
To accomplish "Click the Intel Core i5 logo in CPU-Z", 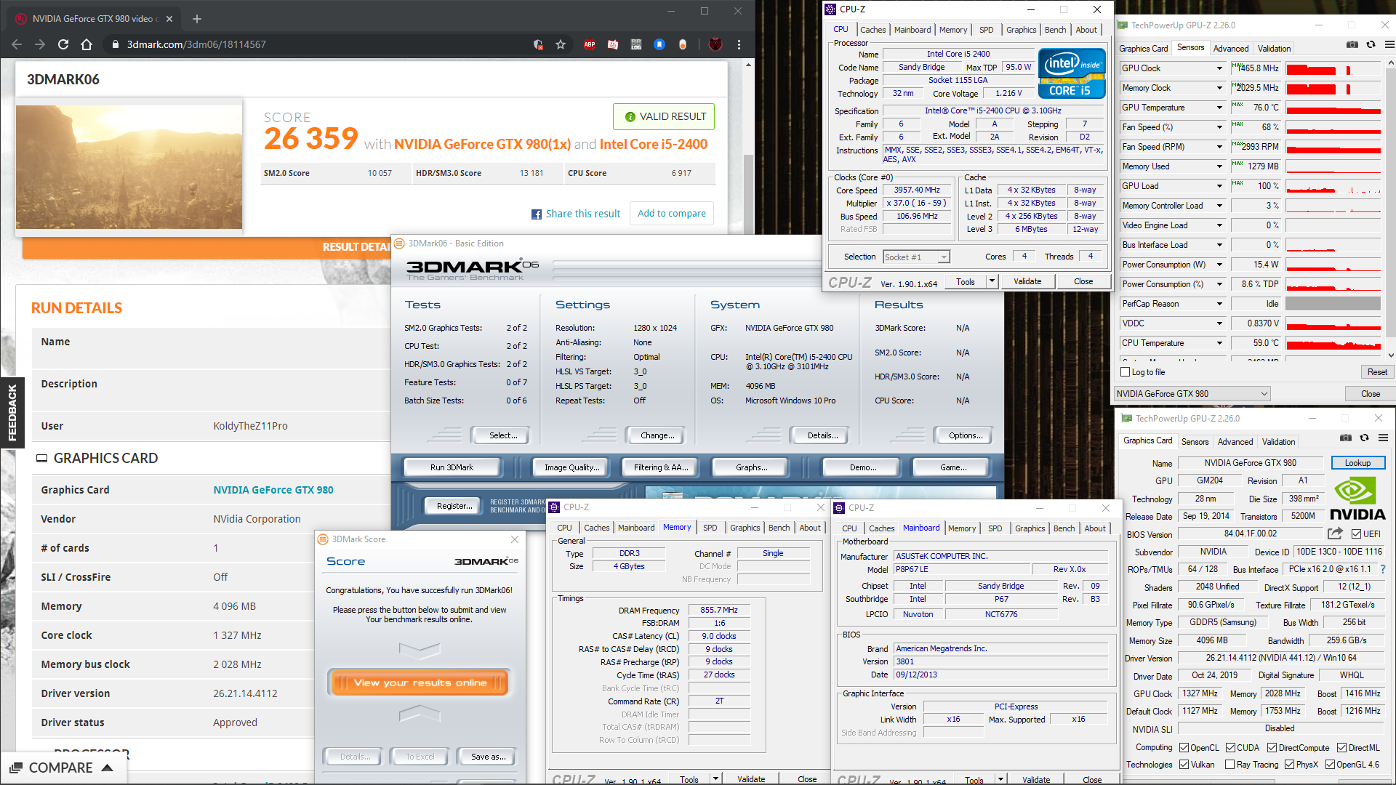I will coord(1072,73).
